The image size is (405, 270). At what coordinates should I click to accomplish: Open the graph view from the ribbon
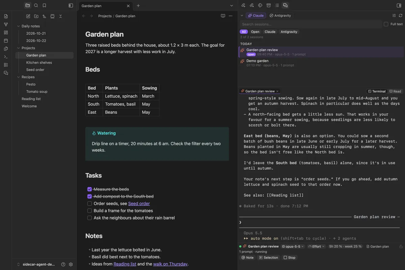click(6, 24)
